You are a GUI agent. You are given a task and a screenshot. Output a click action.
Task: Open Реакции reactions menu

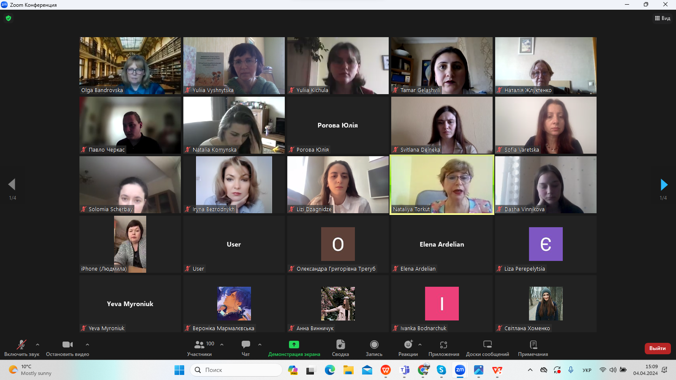408,348
